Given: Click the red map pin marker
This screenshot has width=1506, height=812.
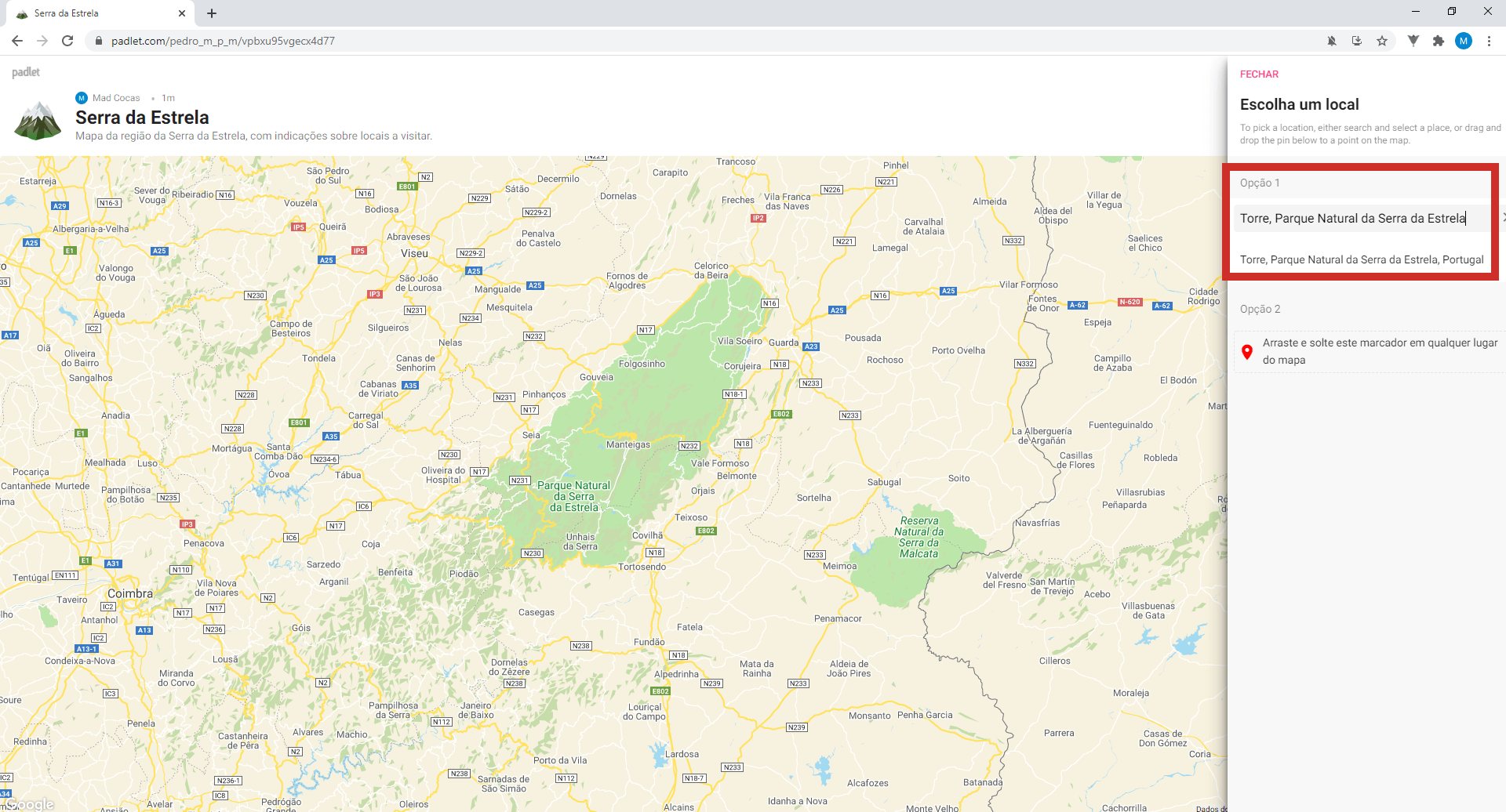Looking at the screenshot, I should (x=1247, y=352).
